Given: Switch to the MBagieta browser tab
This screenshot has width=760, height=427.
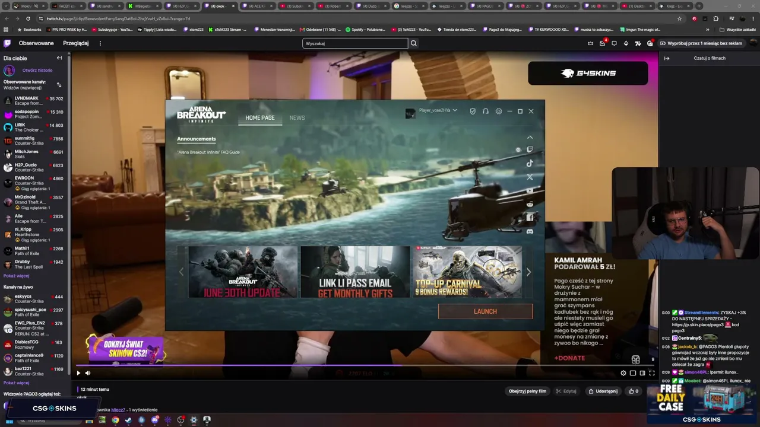Looking at the screenshot, I should click(x=143, y=6).
